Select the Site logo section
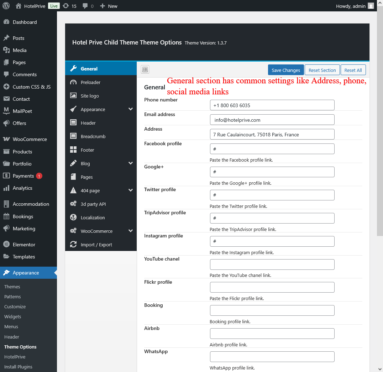Image resolution: width=383 pixels, height=372 pixels. coord(90,96)
